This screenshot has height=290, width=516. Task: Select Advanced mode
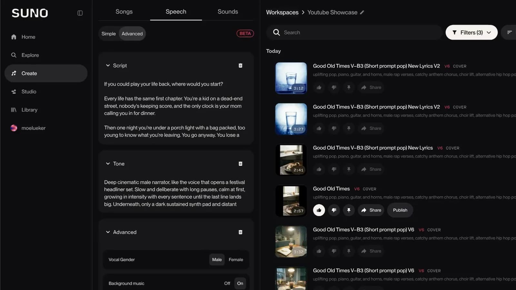132,34
